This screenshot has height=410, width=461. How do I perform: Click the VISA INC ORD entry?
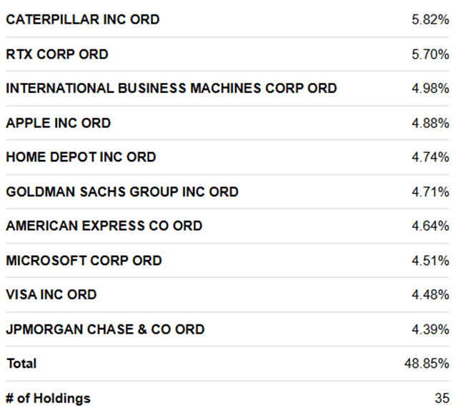tap(51, 294)
